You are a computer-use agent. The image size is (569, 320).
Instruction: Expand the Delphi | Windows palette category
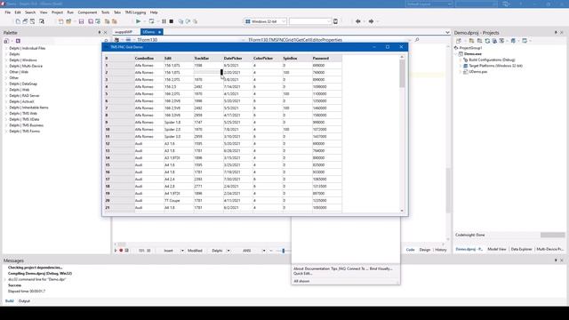click(6, 60)
